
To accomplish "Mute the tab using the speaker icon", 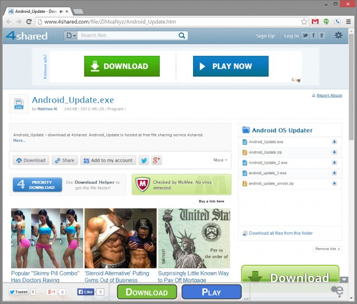I will pyautogui.click(x=61, y=11).
